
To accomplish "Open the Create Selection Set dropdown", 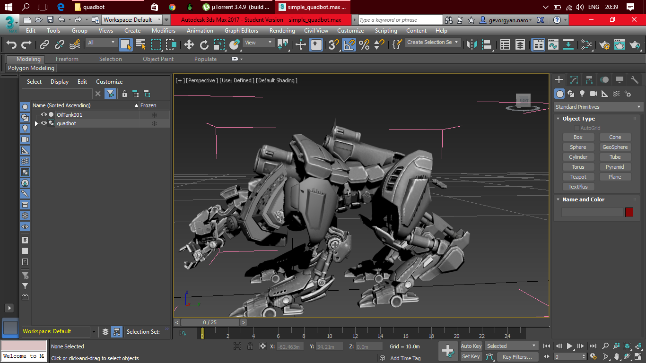I will point(433,42).
